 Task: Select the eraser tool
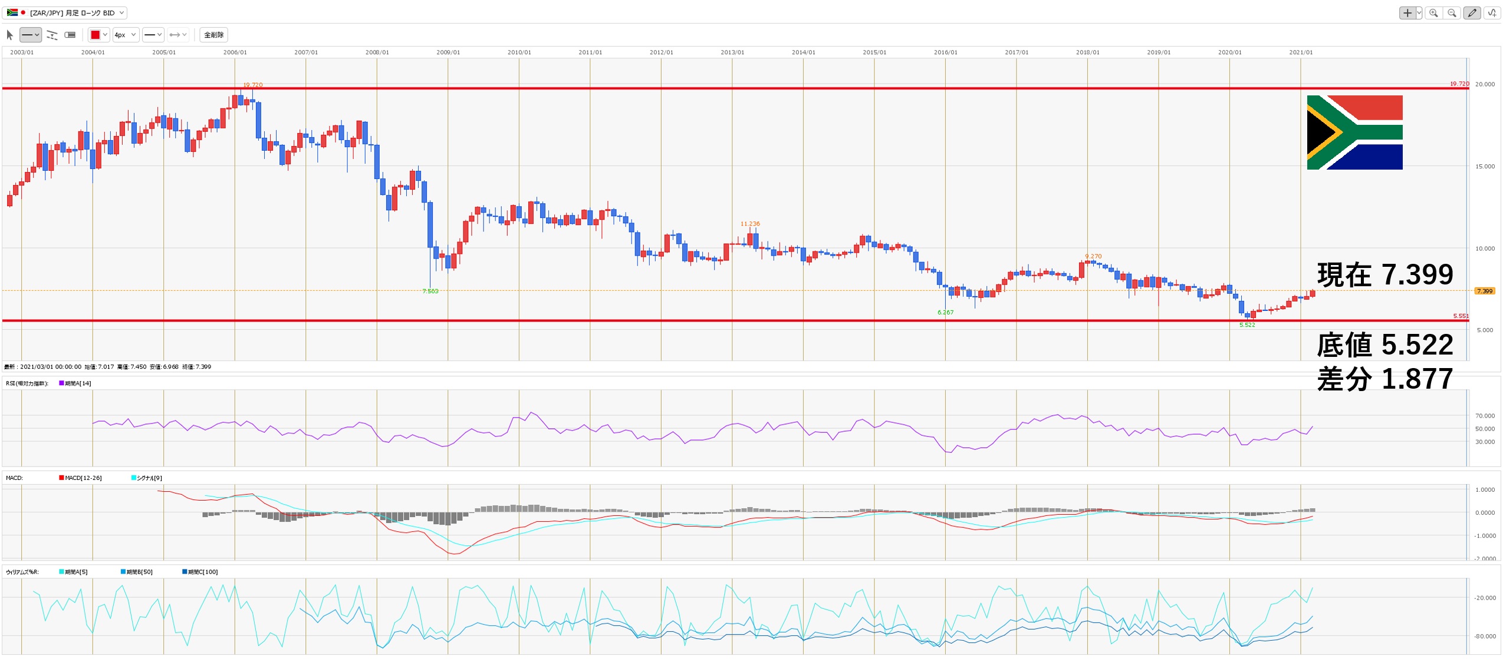click(70, 35)
